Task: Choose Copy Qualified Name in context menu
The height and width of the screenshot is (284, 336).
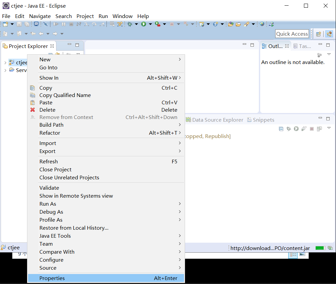Action: click(106, 95)
